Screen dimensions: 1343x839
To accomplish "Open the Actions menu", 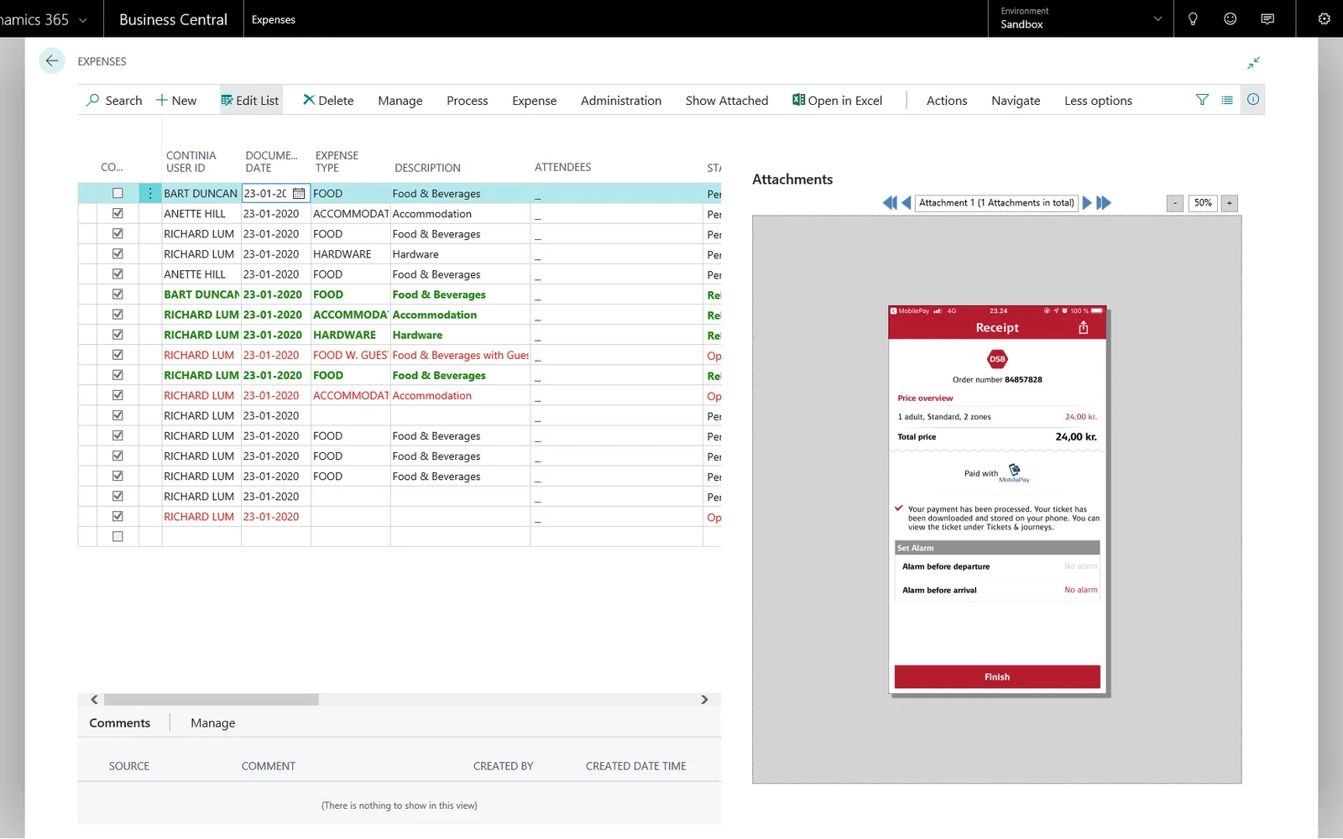I will 947,101.
